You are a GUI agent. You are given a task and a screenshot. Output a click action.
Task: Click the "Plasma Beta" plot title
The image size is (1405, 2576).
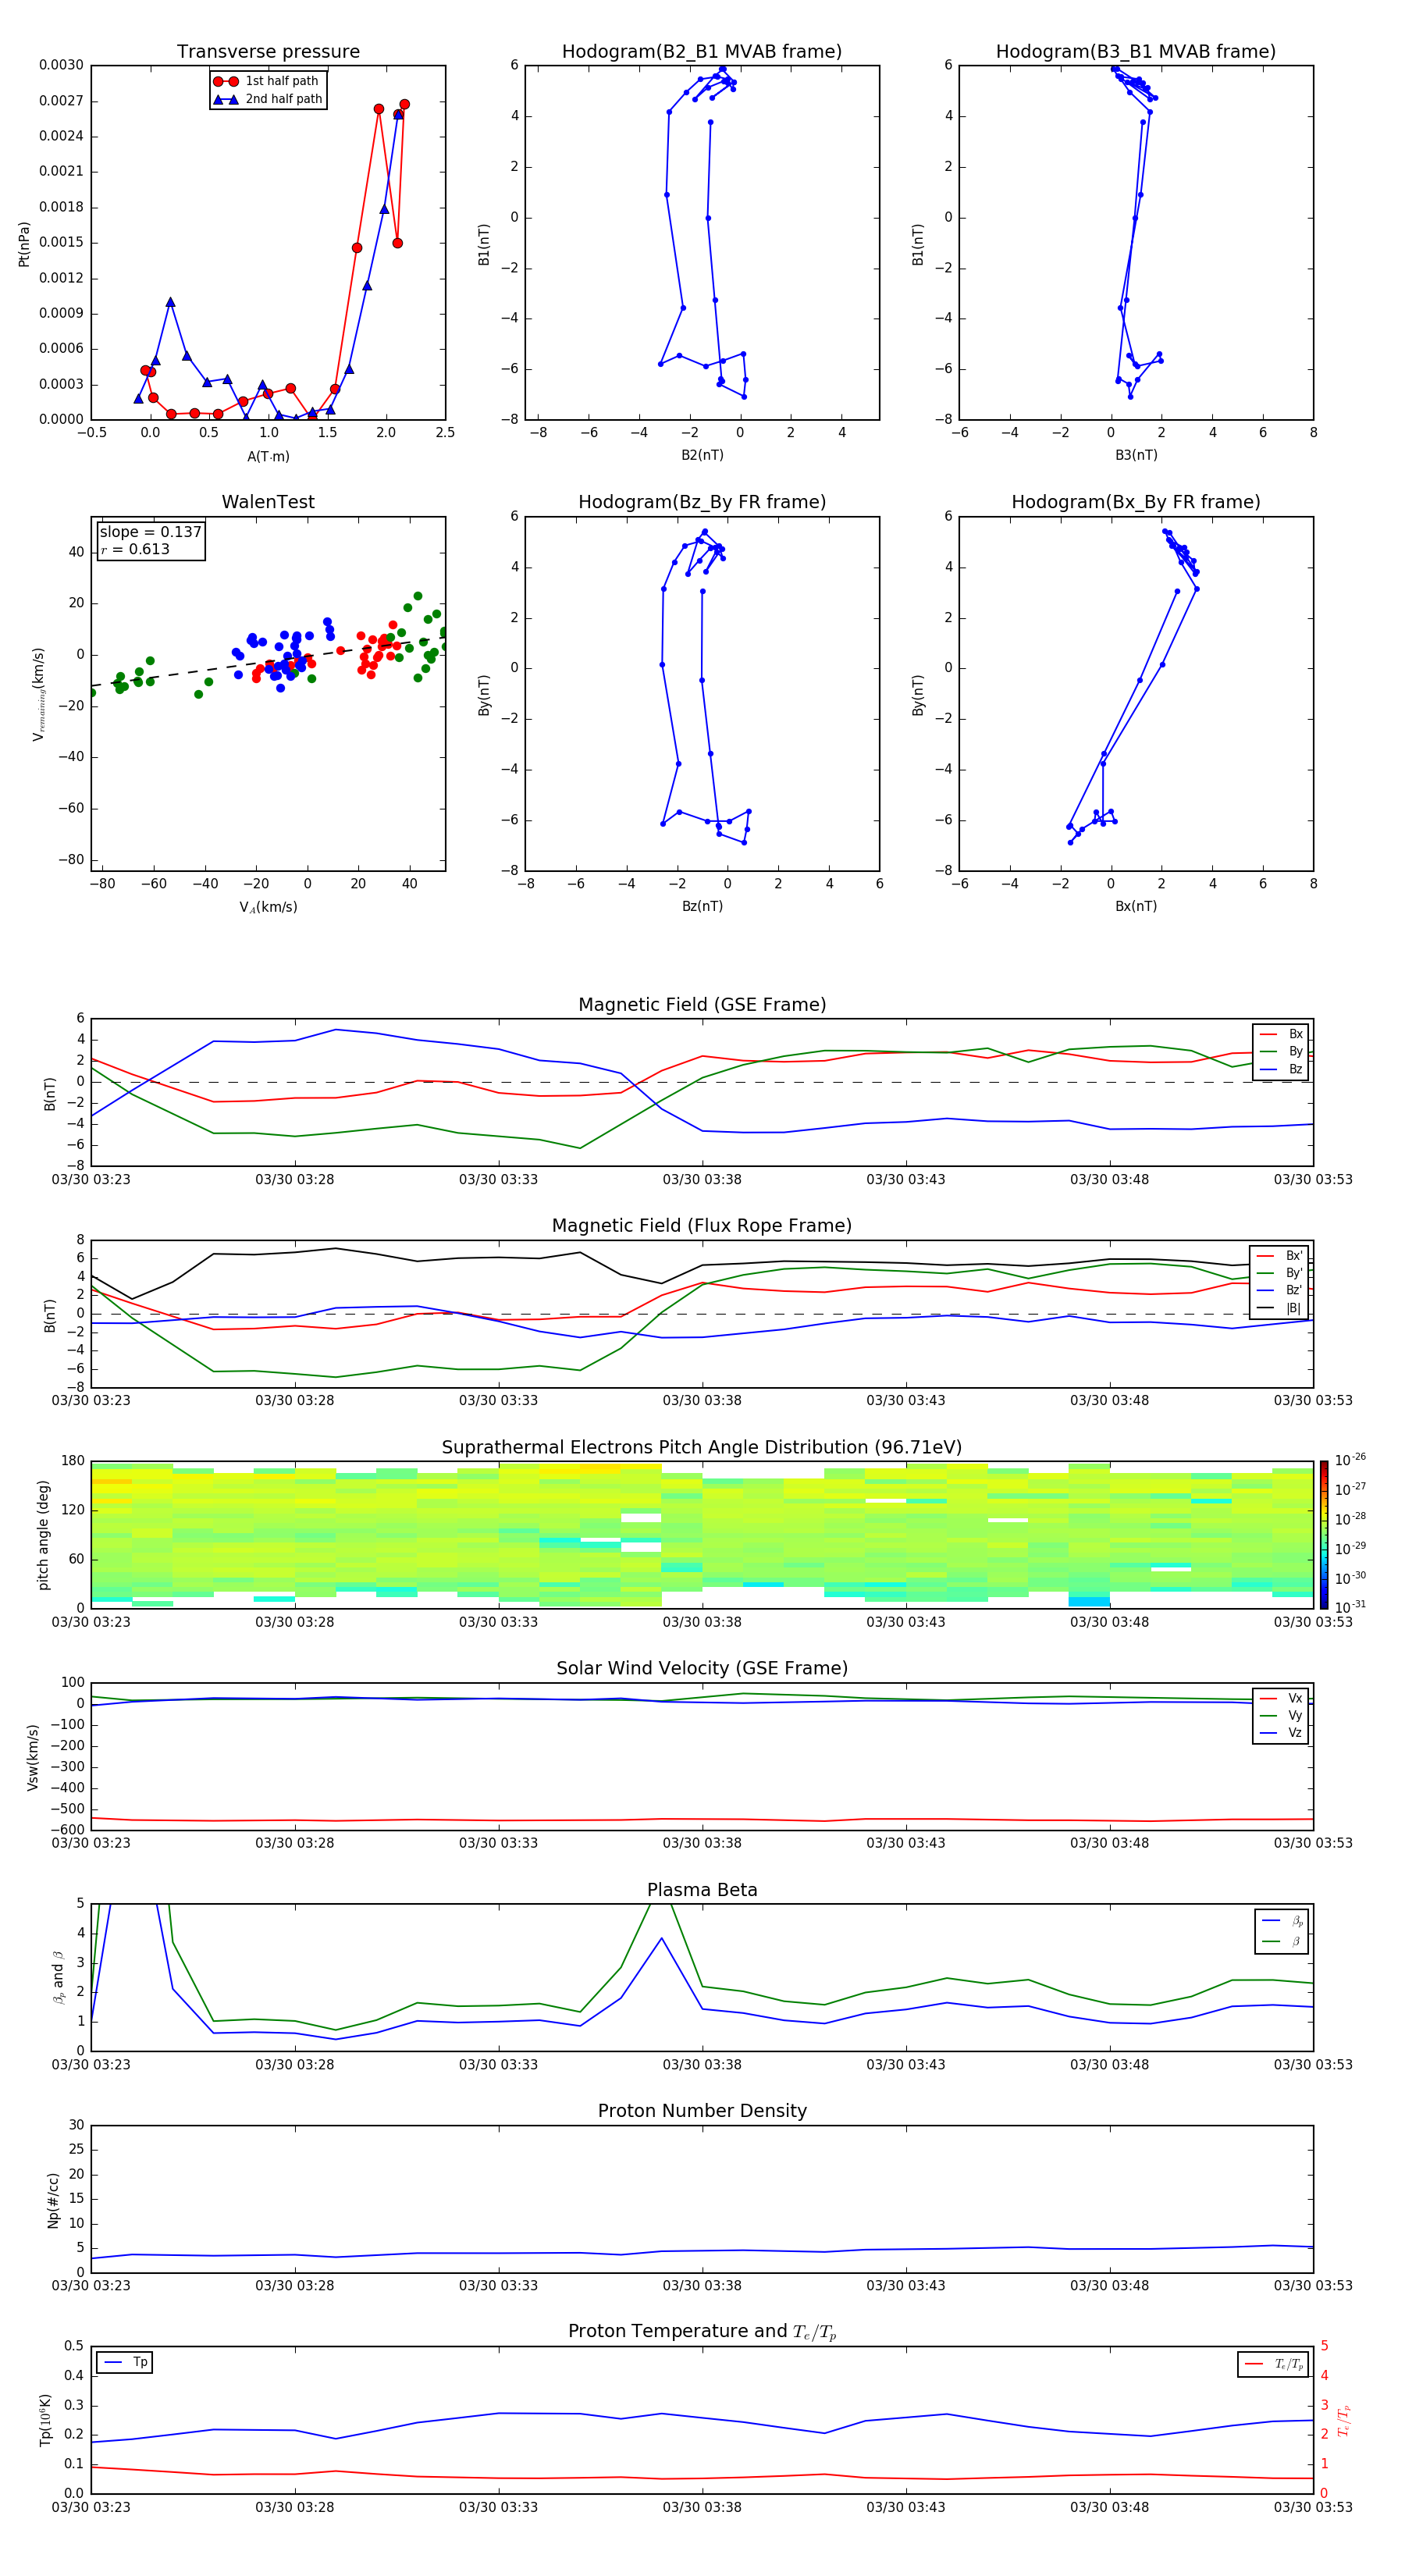tap(702, 1890)
